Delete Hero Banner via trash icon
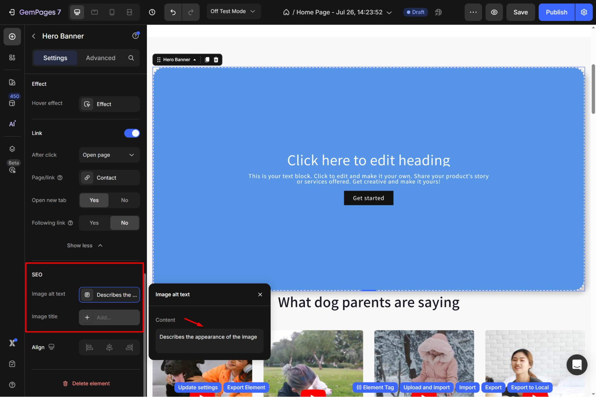 click(x=216, y=60)
